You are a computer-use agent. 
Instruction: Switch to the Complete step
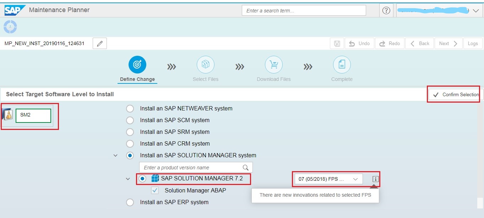tap(342, 65)
